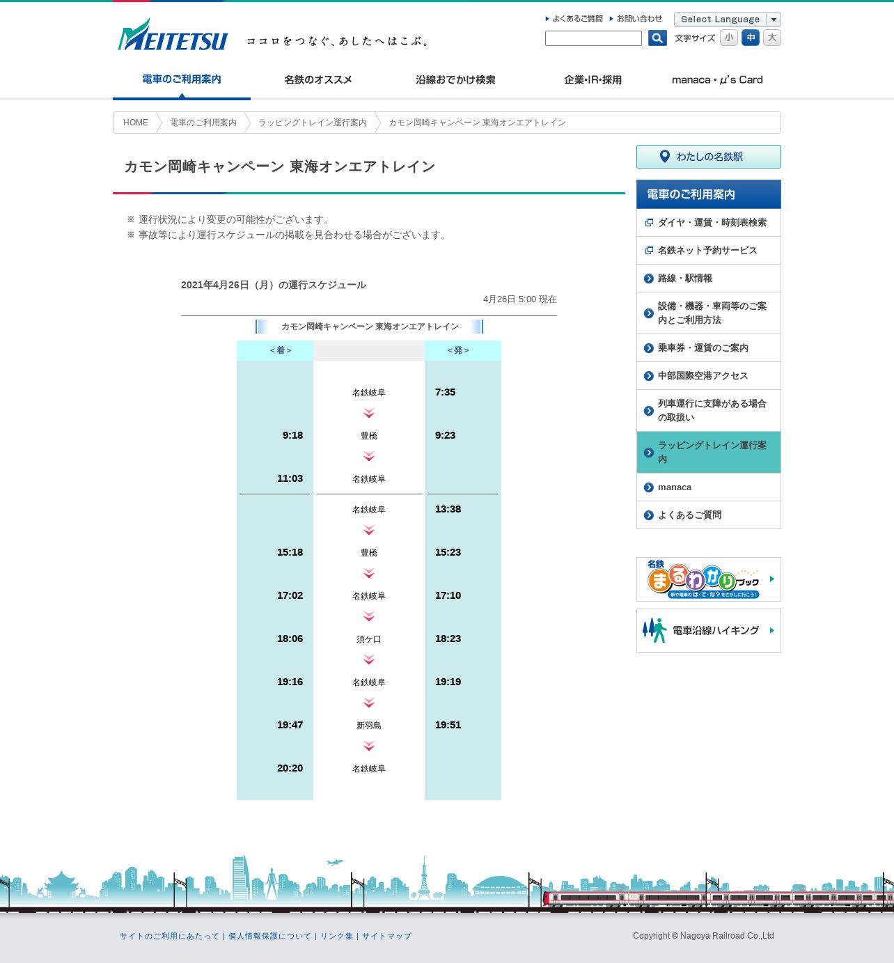Open manaca・μ's Card navigation tab
The width and height of the screenshot is (894, 963).
pyautogui.click(x=717, y=80)
